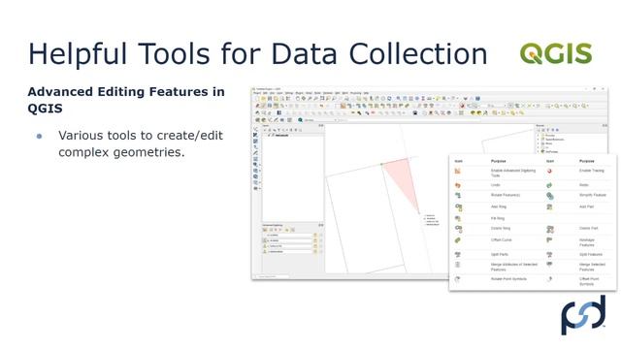
Task: Click the 'Split Parts' label
Action: pos(500,254)
